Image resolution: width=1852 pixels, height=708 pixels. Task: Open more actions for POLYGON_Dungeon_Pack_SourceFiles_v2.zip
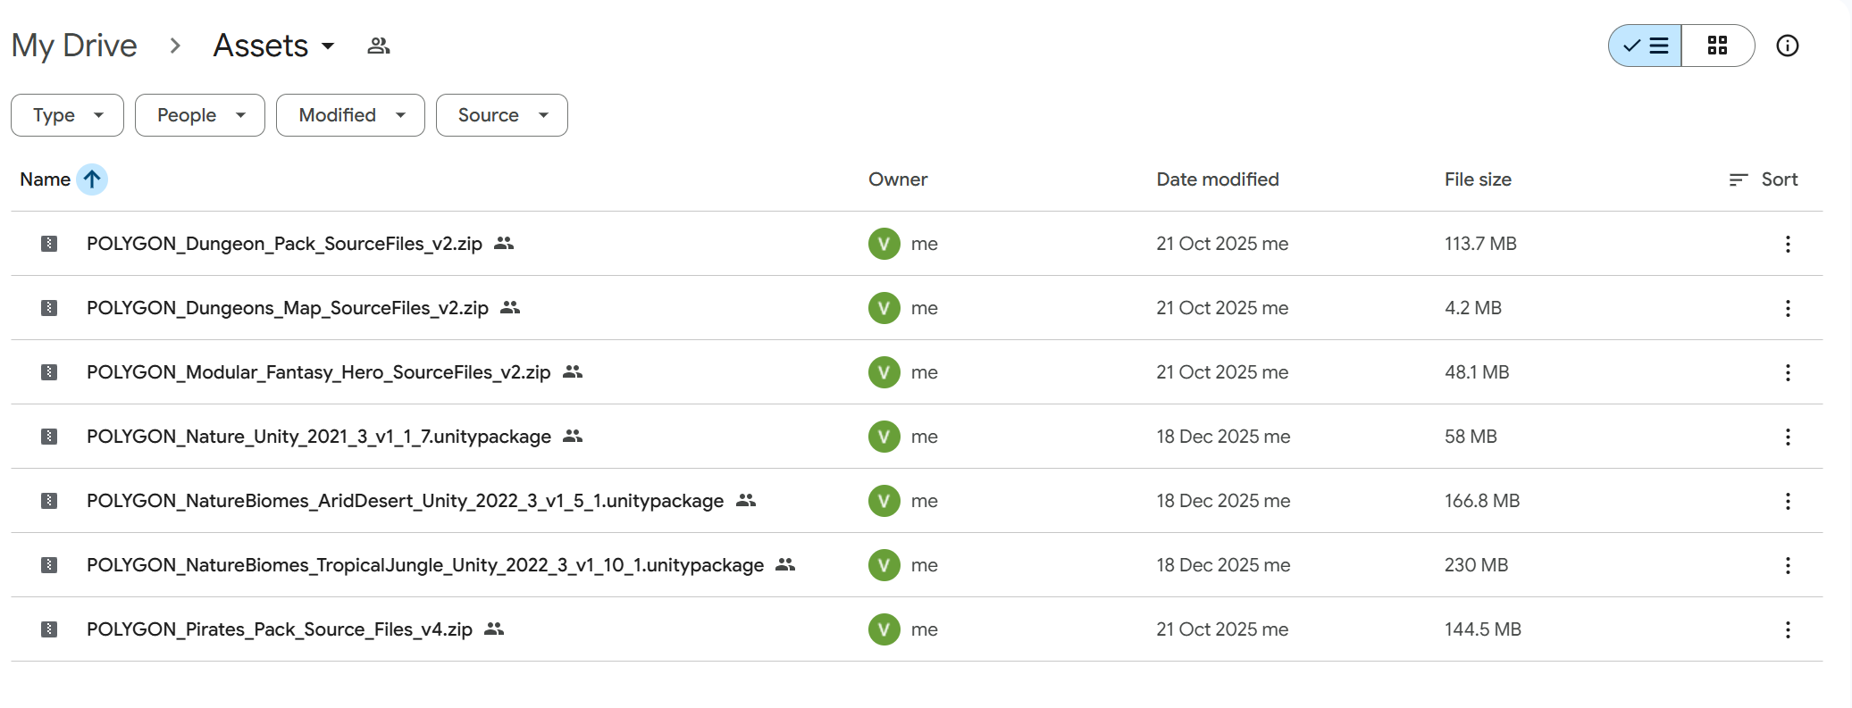tap(1787, 244)
